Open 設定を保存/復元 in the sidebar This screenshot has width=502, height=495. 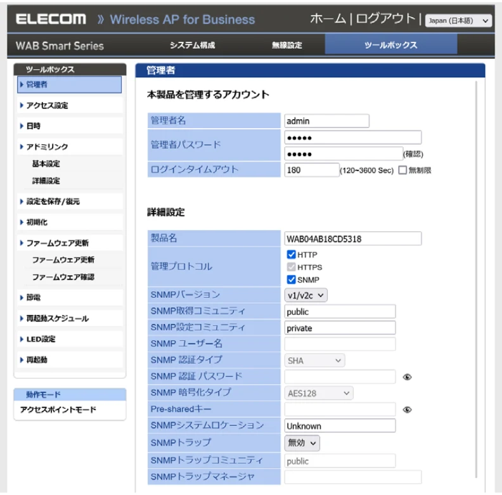[70, 202]
